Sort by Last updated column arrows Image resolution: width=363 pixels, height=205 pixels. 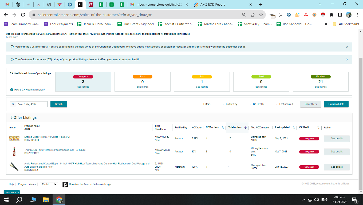tap(293, 128)
